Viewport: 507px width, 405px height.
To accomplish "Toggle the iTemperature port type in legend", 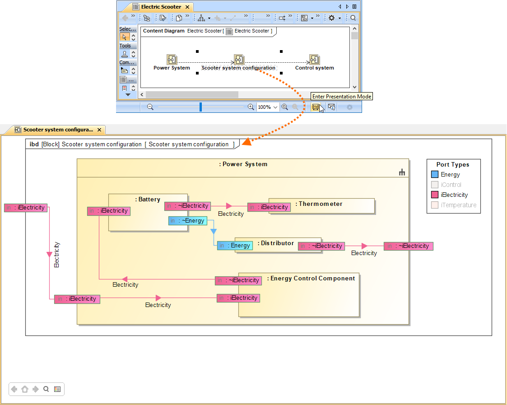I will [x=435, y=205].
